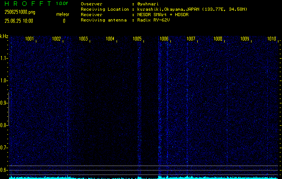Click the HROFFT title text
The height and width of the screenshot is (179, 282).
28,4
